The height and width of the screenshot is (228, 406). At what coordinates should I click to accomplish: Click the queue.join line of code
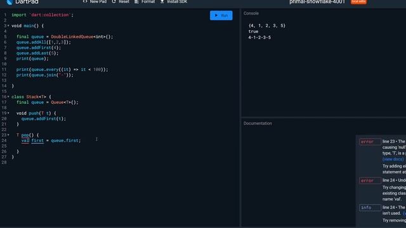pyautogui.click(x=45, y=75)
